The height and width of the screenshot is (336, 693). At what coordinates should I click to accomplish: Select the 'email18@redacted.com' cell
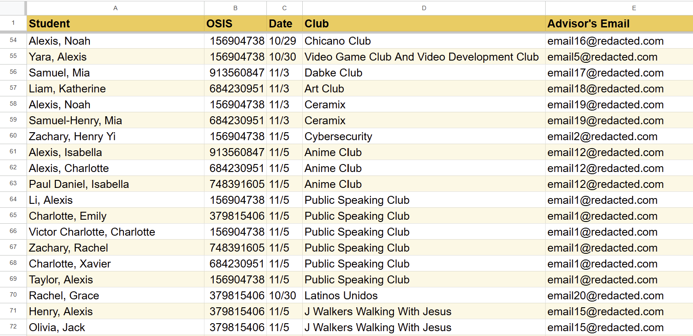pyautogui.click(x=619, y=88)
